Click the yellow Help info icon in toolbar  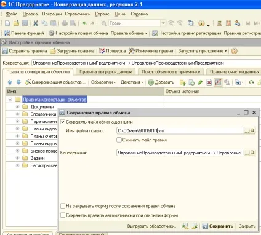coord(201,23)
